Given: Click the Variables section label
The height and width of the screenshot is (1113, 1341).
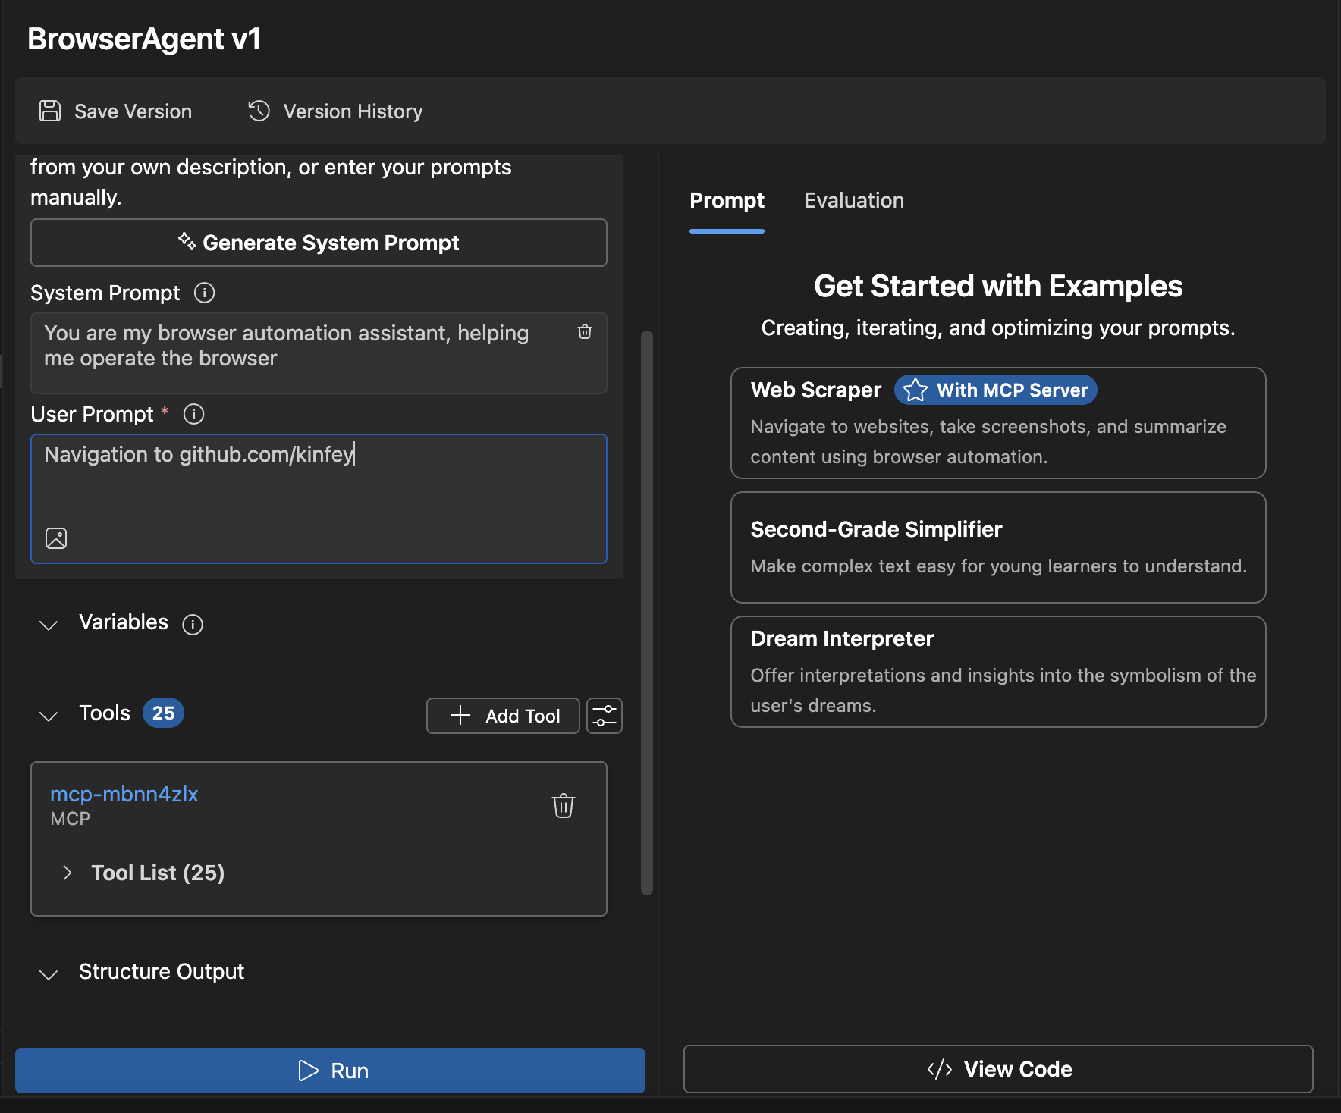Looking at the screenshot, I should [124, 622].
